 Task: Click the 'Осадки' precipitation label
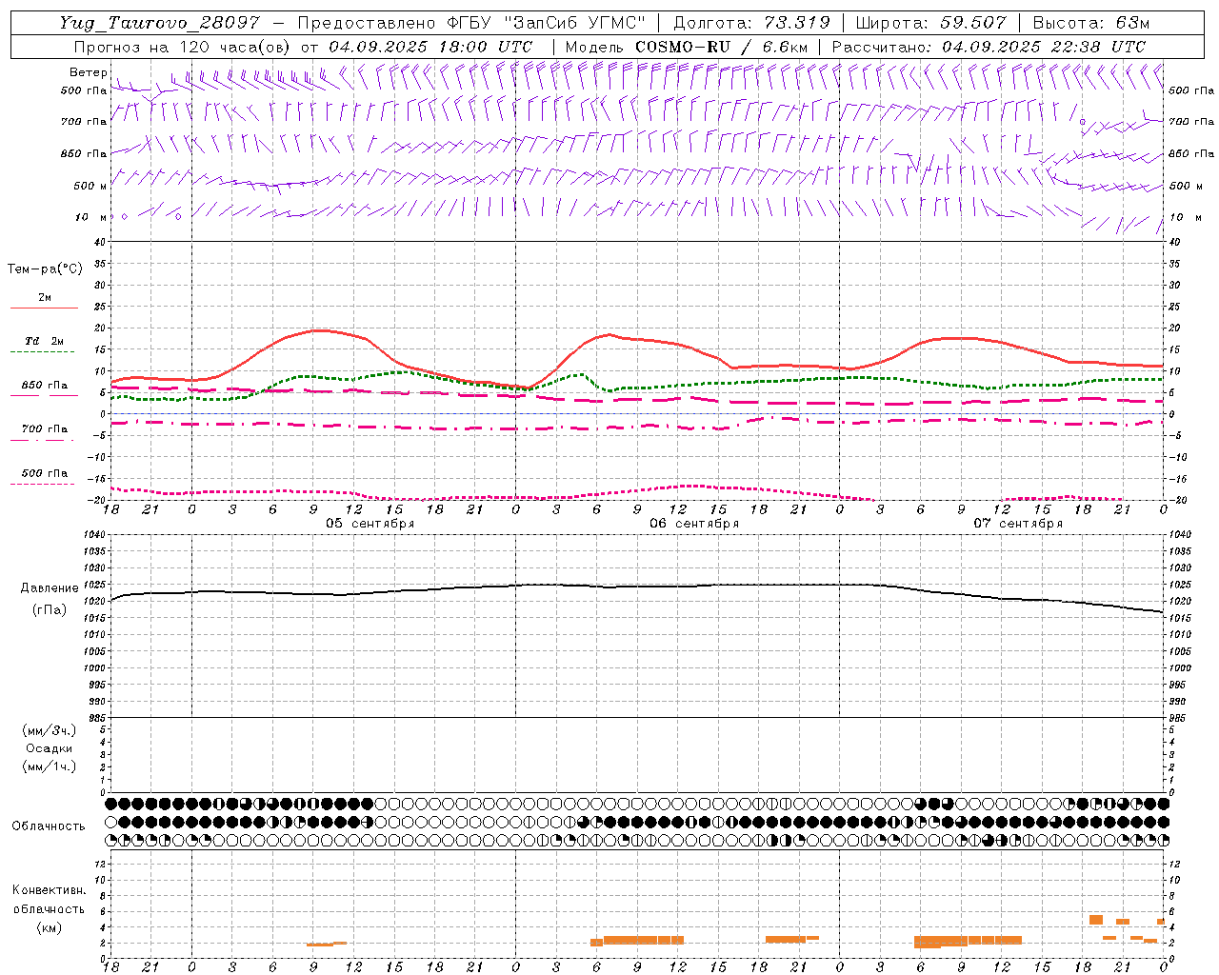[50, 748]
